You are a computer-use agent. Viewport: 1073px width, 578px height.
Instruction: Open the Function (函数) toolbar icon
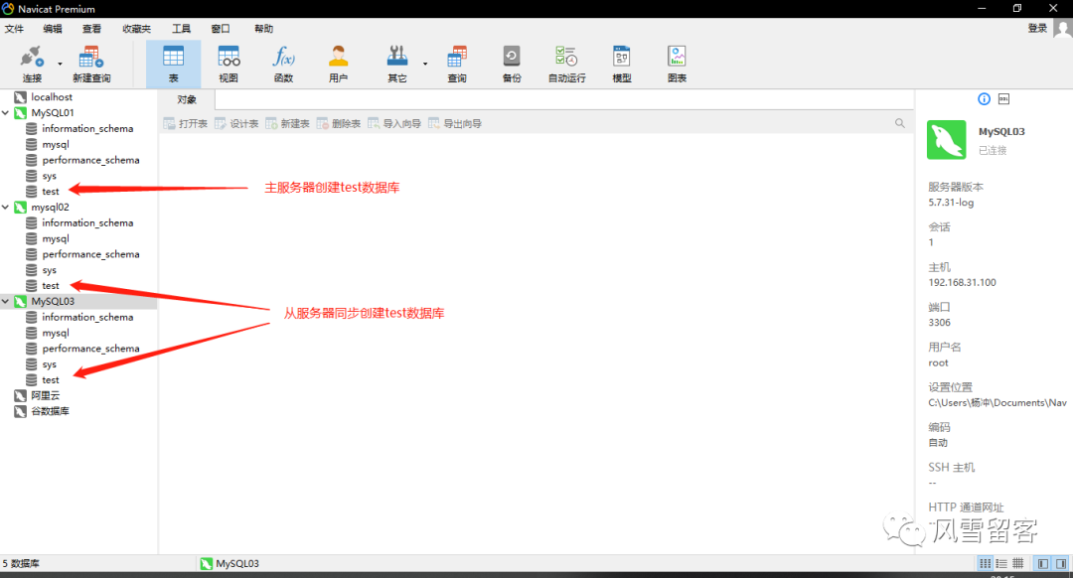[x=283, y=65]
